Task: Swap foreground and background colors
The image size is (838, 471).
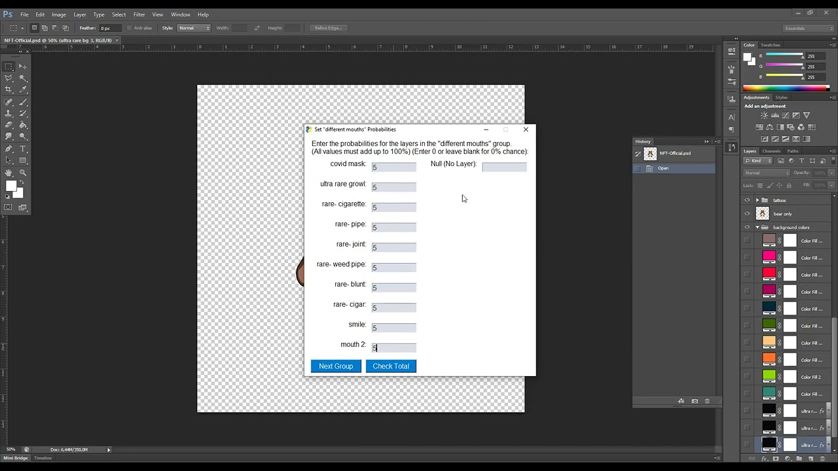Action: pos(21,182)
